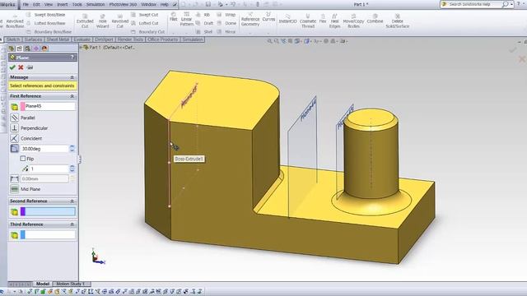Collapse the First Reference section
Viewport: 527px width, 296px height.
[72, 96]
